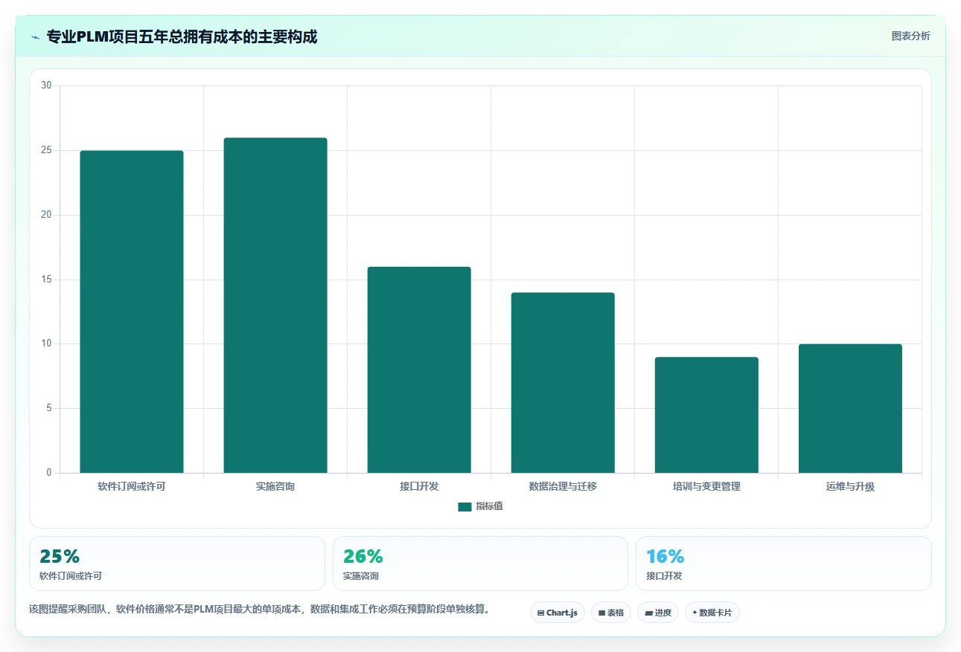Click the x-axis label 数据治理与迁移
The height and width of the screenshot is (652, 961).
[x=563, y=487]
